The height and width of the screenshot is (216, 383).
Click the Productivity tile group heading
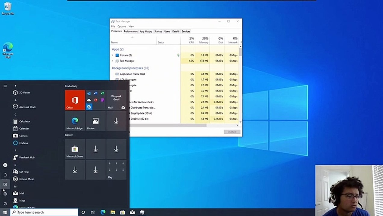click(x=71, y=86)
